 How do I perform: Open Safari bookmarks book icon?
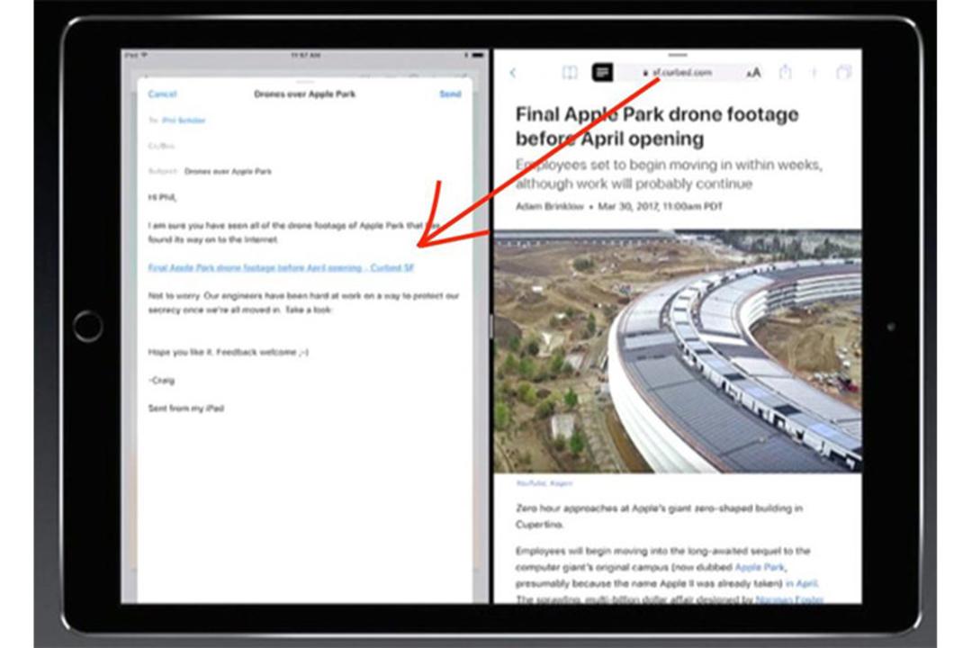pyautogui.click(x=569, y=73)
